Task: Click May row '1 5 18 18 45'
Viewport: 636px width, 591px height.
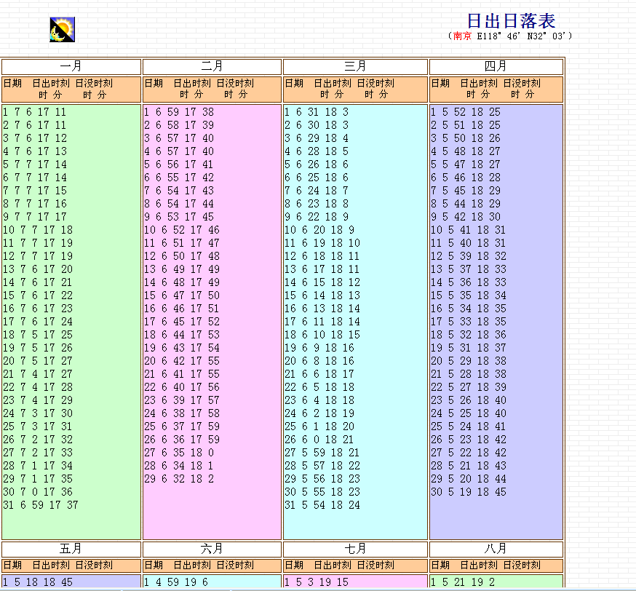Action: (x=38, y=582)
